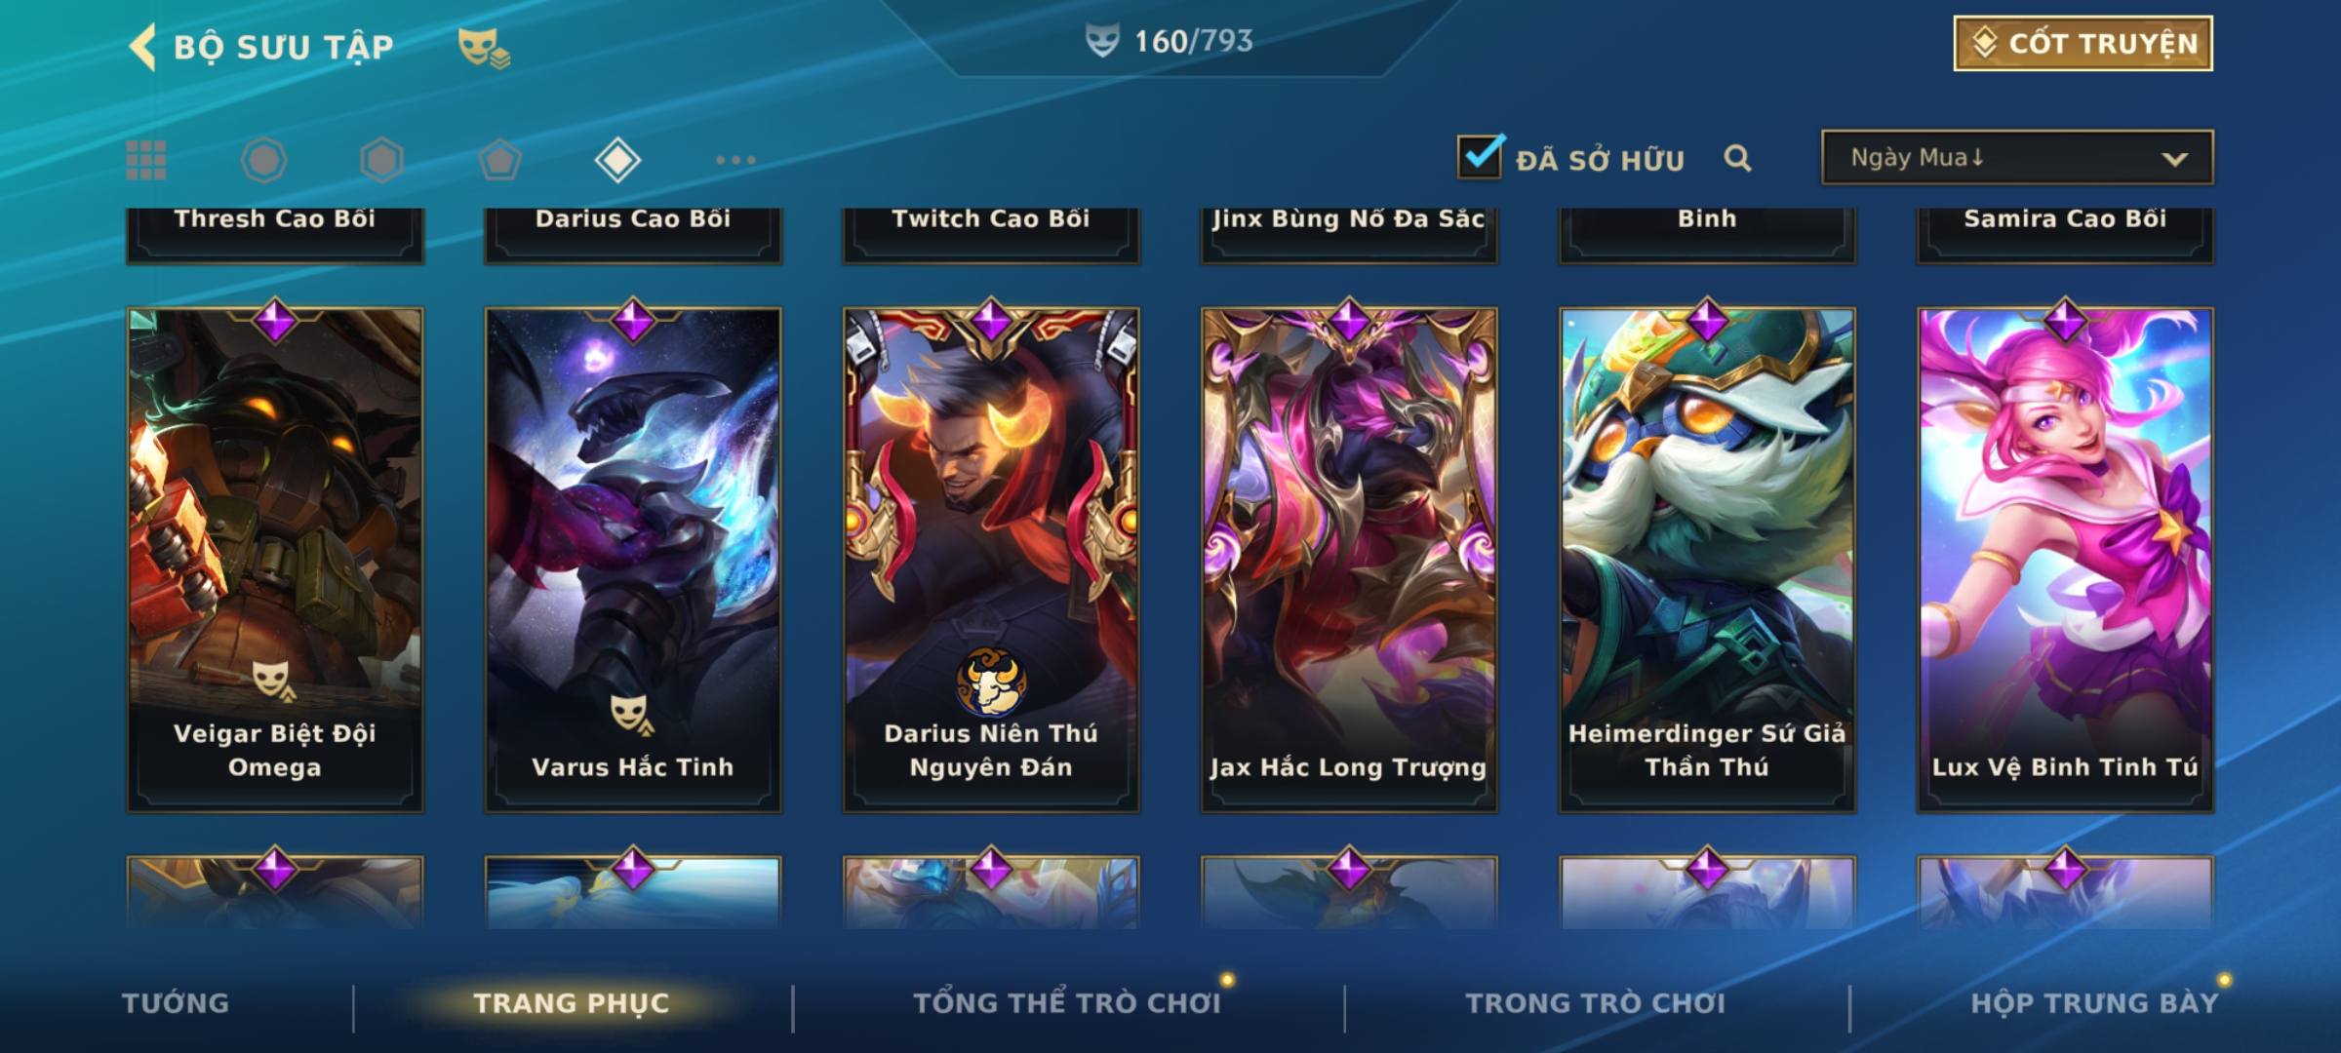Screen dimensions: 2341x1053
Task: Click the Ngày Mua dropdown chevron arrow
Action: pos(2174,159)
